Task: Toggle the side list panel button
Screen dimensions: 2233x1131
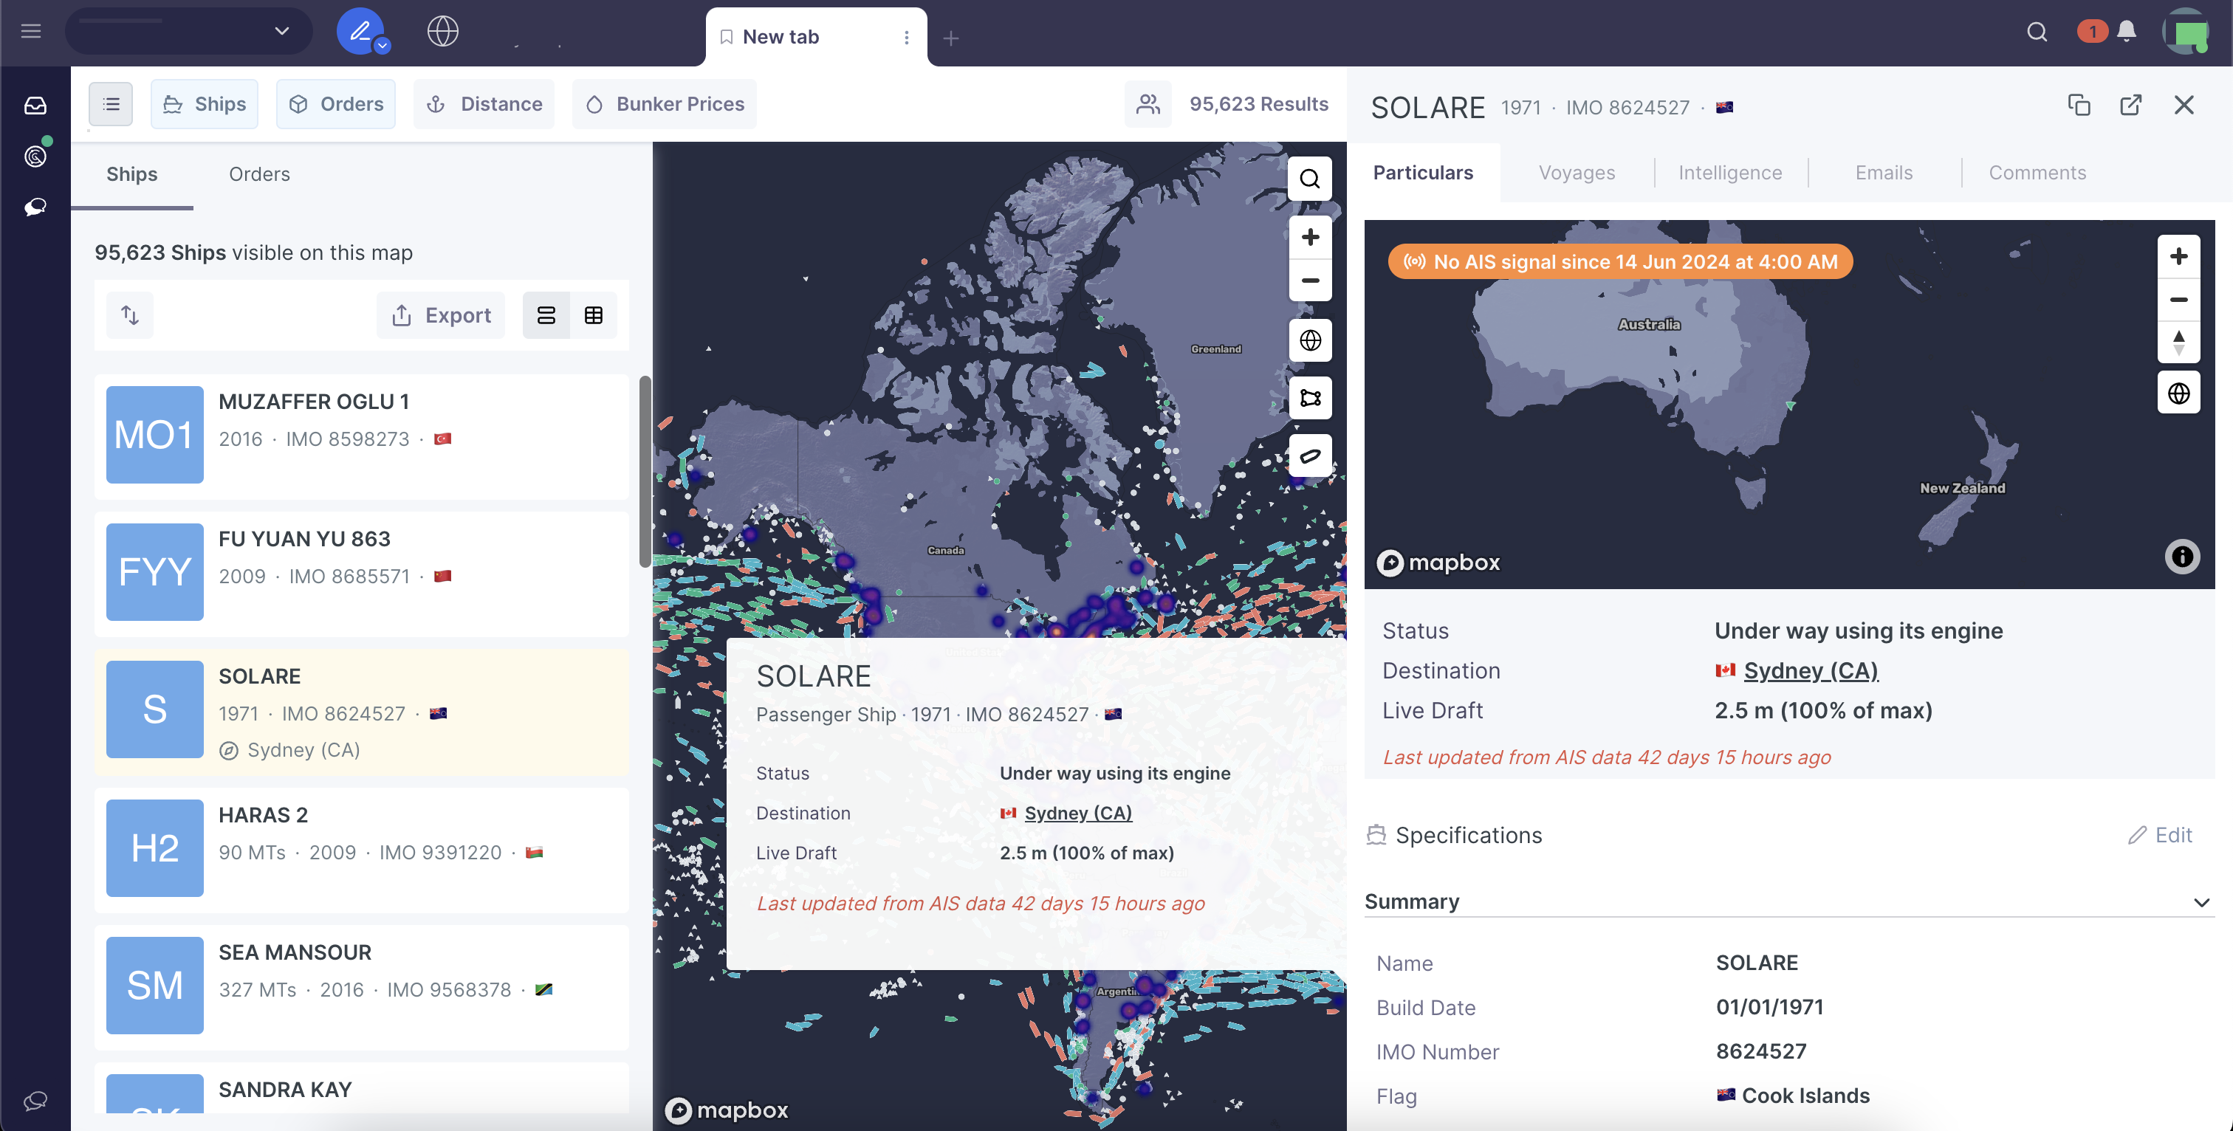Action: (x=111, y=104)
